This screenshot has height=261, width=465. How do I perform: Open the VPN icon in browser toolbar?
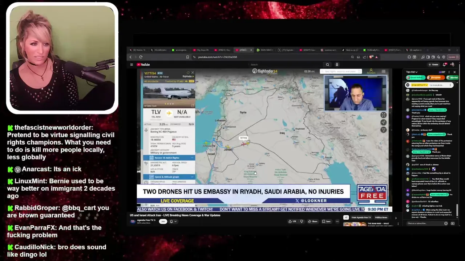(444, 57)
